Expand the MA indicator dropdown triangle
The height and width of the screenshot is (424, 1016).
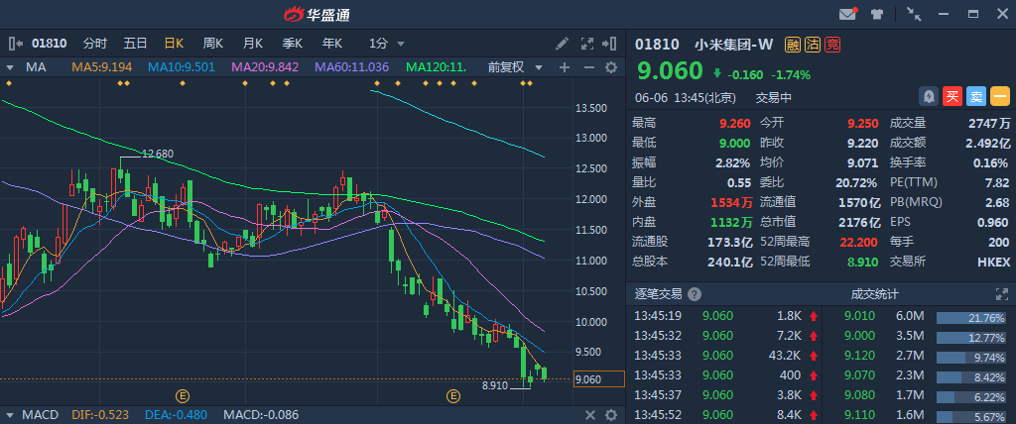(x=10, y=67)
